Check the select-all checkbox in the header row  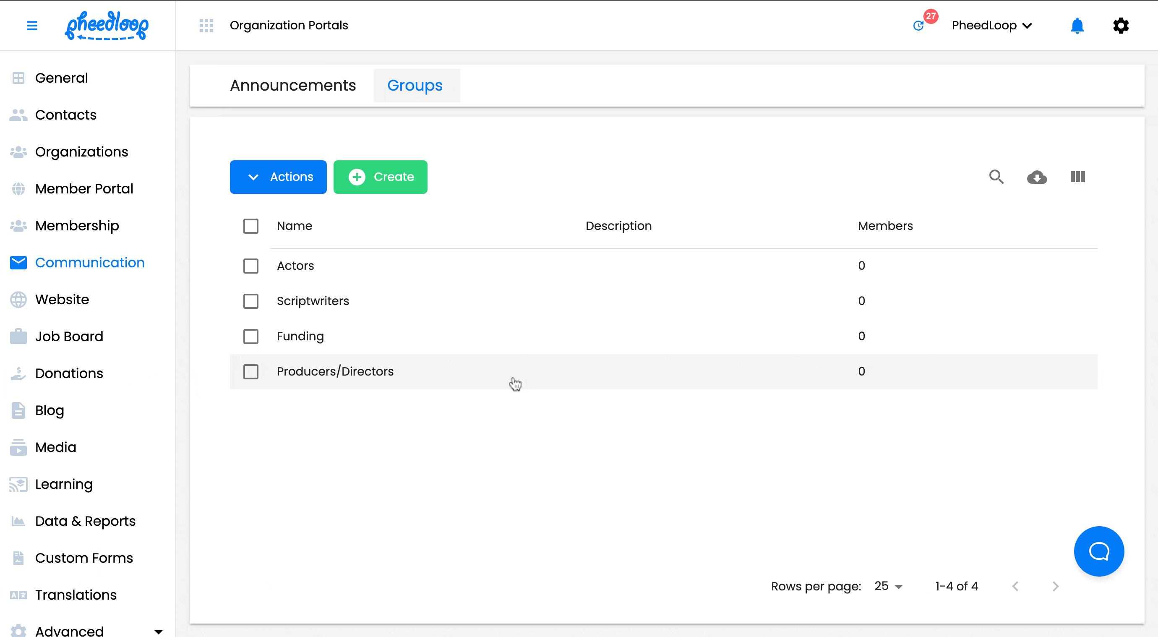pyautogui.click(x=250, y=226)
